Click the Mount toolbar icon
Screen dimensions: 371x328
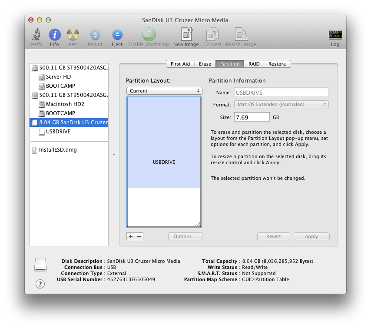[x=95, y=35]
